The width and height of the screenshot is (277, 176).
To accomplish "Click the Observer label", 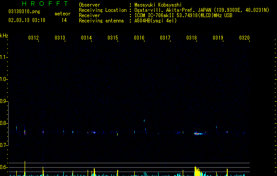I will [89, 5].
